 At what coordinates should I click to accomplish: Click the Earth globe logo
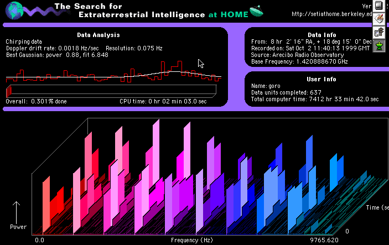(x=13, y=11)
